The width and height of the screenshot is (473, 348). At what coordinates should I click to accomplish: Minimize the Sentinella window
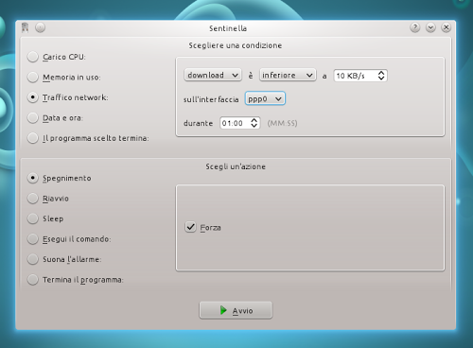(x=430, y=27)
